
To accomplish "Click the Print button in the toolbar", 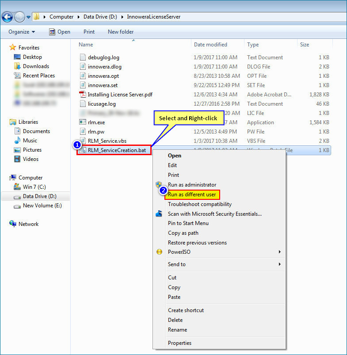I will tap(89, 32).
